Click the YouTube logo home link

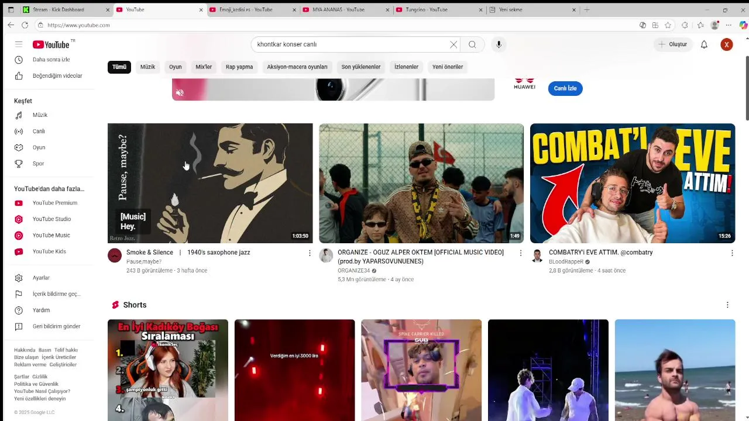pos(51,44)
